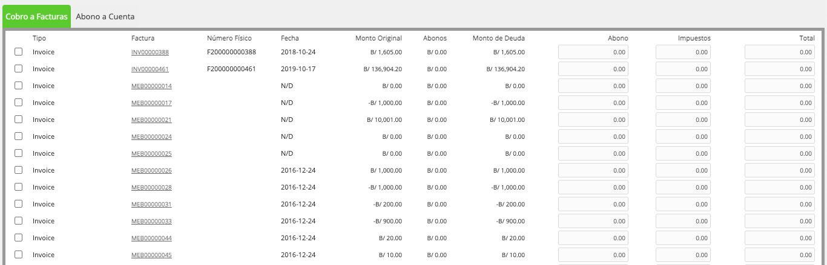Open invoice link INV00000461
Screen dimensions: 827x265
tap(150, 69)
